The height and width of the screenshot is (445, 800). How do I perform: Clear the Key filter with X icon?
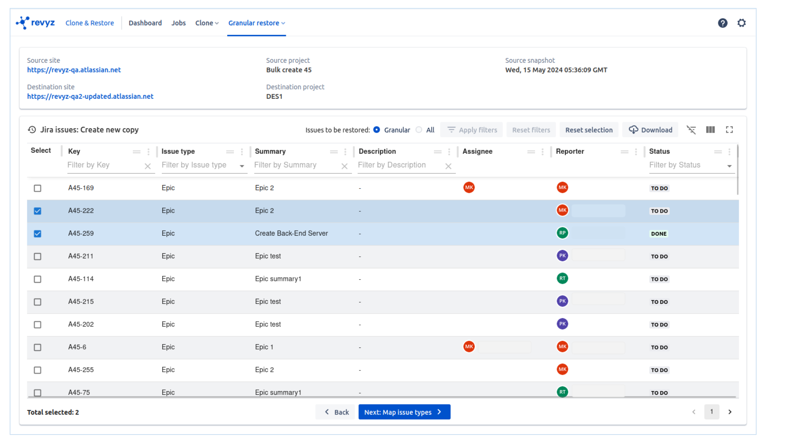pyautogui.click(x=148, y=166)
